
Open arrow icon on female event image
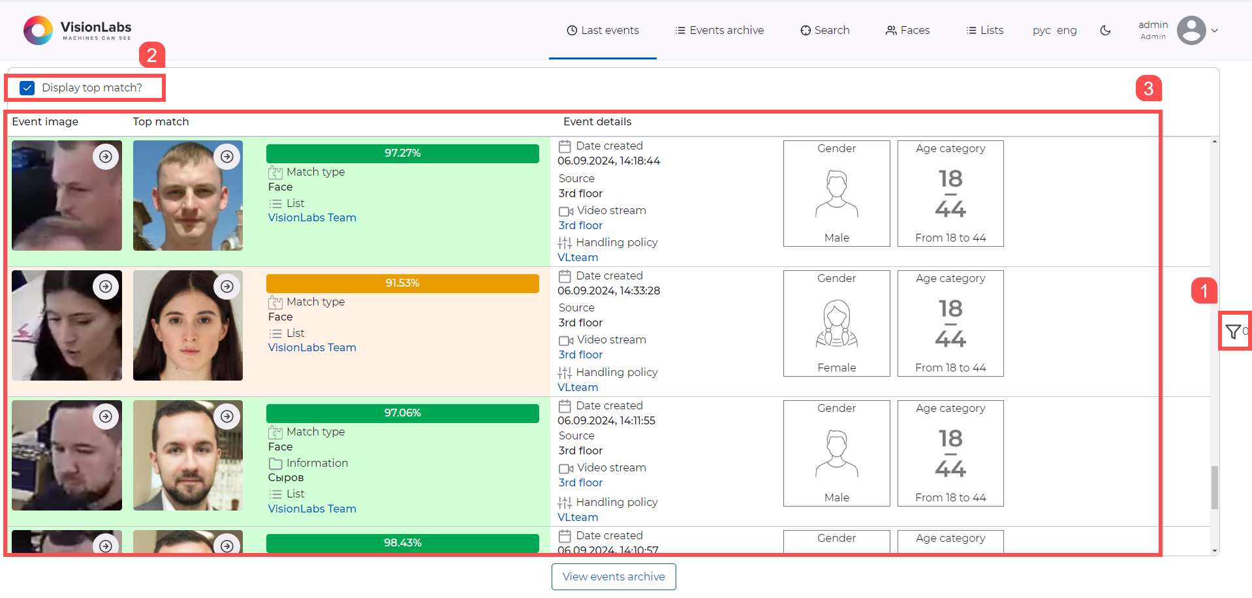click(106, 287)
